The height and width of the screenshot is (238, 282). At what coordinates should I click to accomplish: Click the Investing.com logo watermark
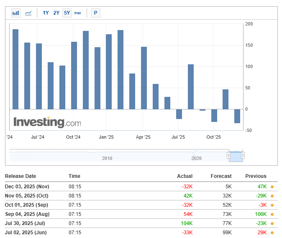(x=47, y=122)
